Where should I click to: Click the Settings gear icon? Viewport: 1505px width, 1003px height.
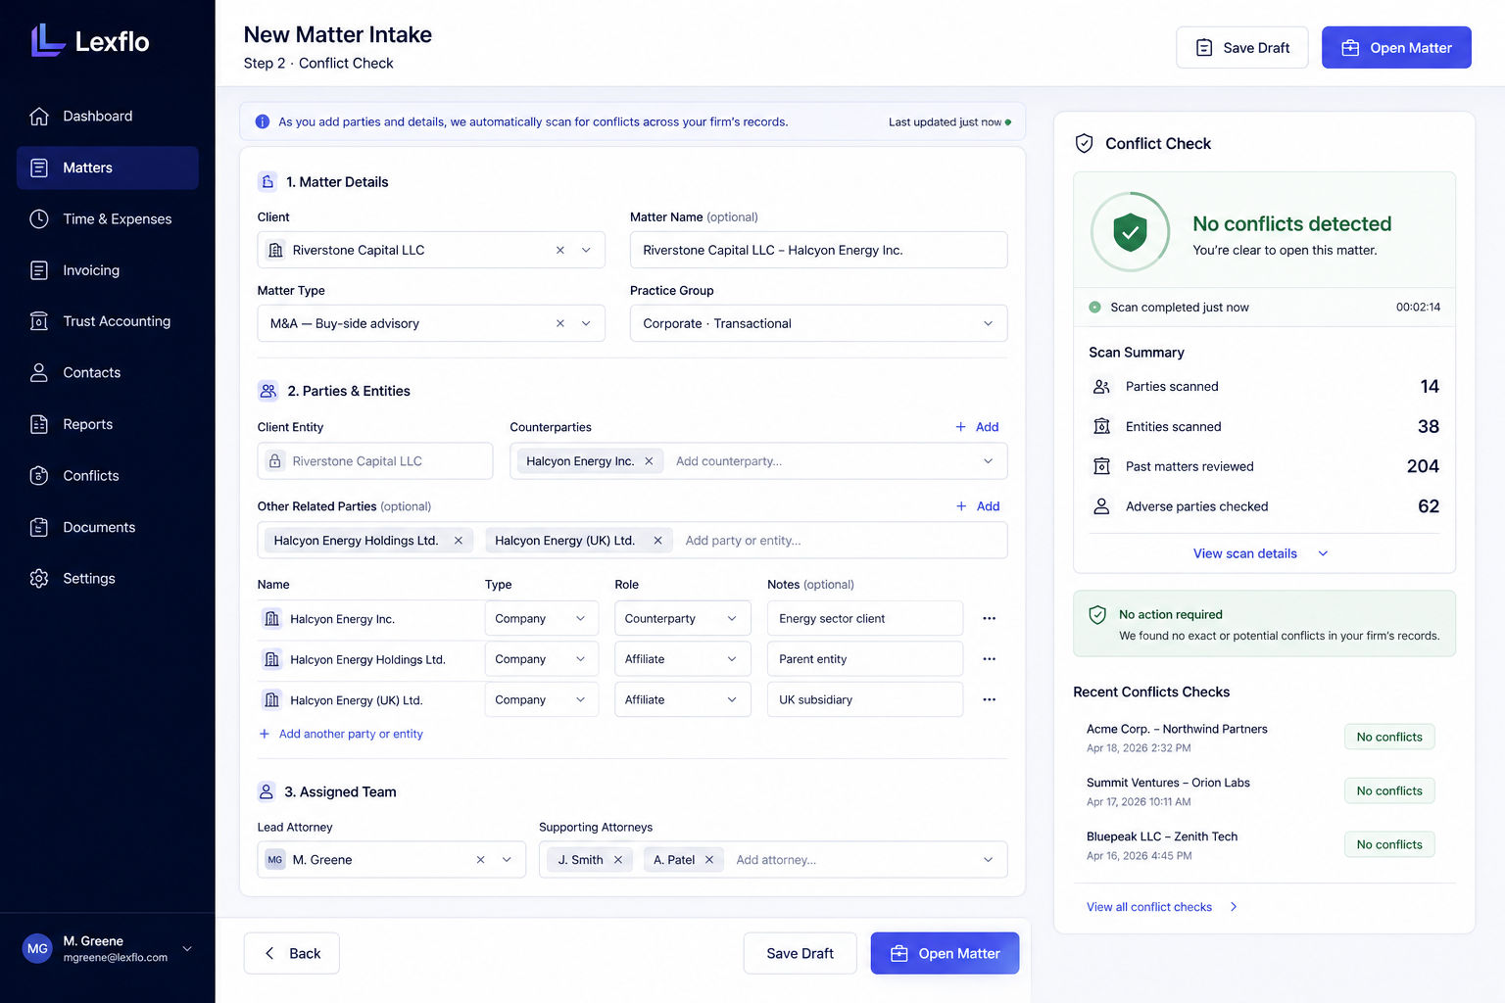pyautogui.click(x=39, y=578)
